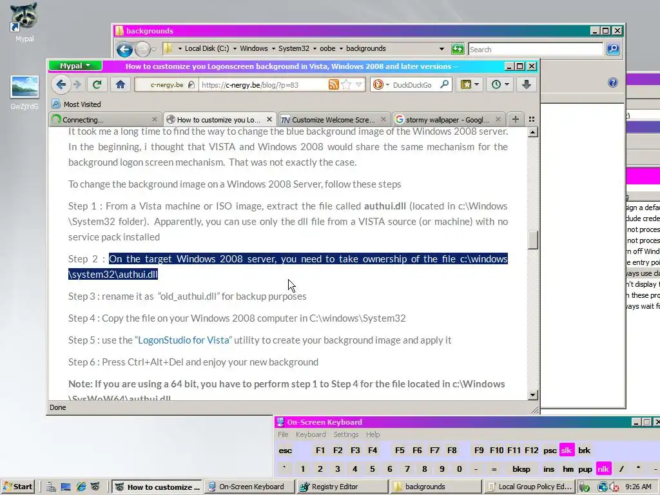Screen dimensions: 660x495
Task: Click the network tray icon
Action: (603, 487)
